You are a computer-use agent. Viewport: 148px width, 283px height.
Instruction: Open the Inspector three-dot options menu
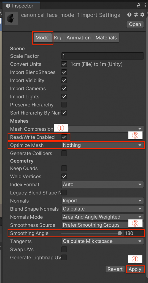point(145,6)
